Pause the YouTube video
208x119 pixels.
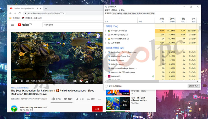click(x=16, y=81)
